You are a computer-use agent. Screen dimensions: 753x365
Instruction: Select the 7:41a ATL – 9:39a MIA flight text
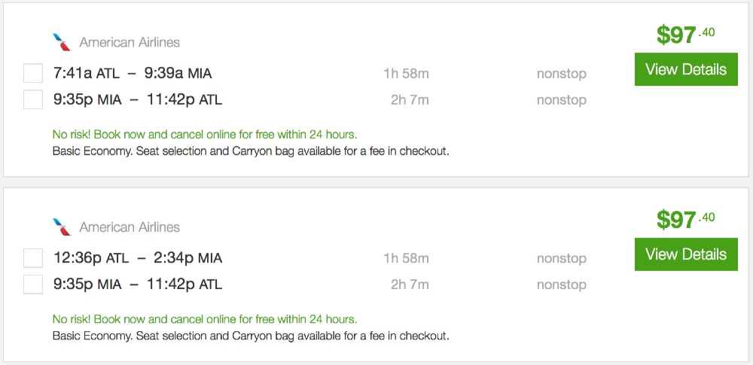133,74
